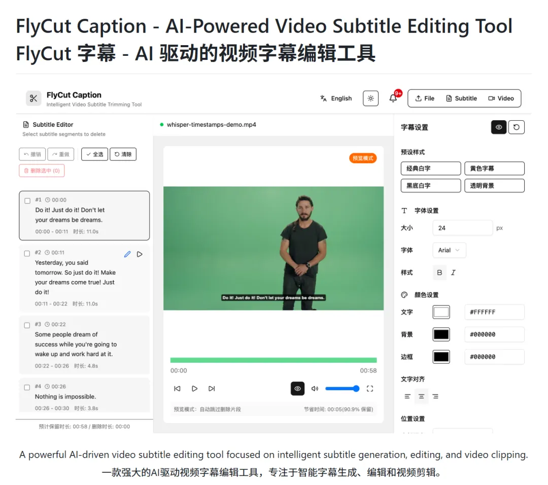548x485 pixels.
Task: Switch to the Subtitle tab
Action: tap(461, 98)
